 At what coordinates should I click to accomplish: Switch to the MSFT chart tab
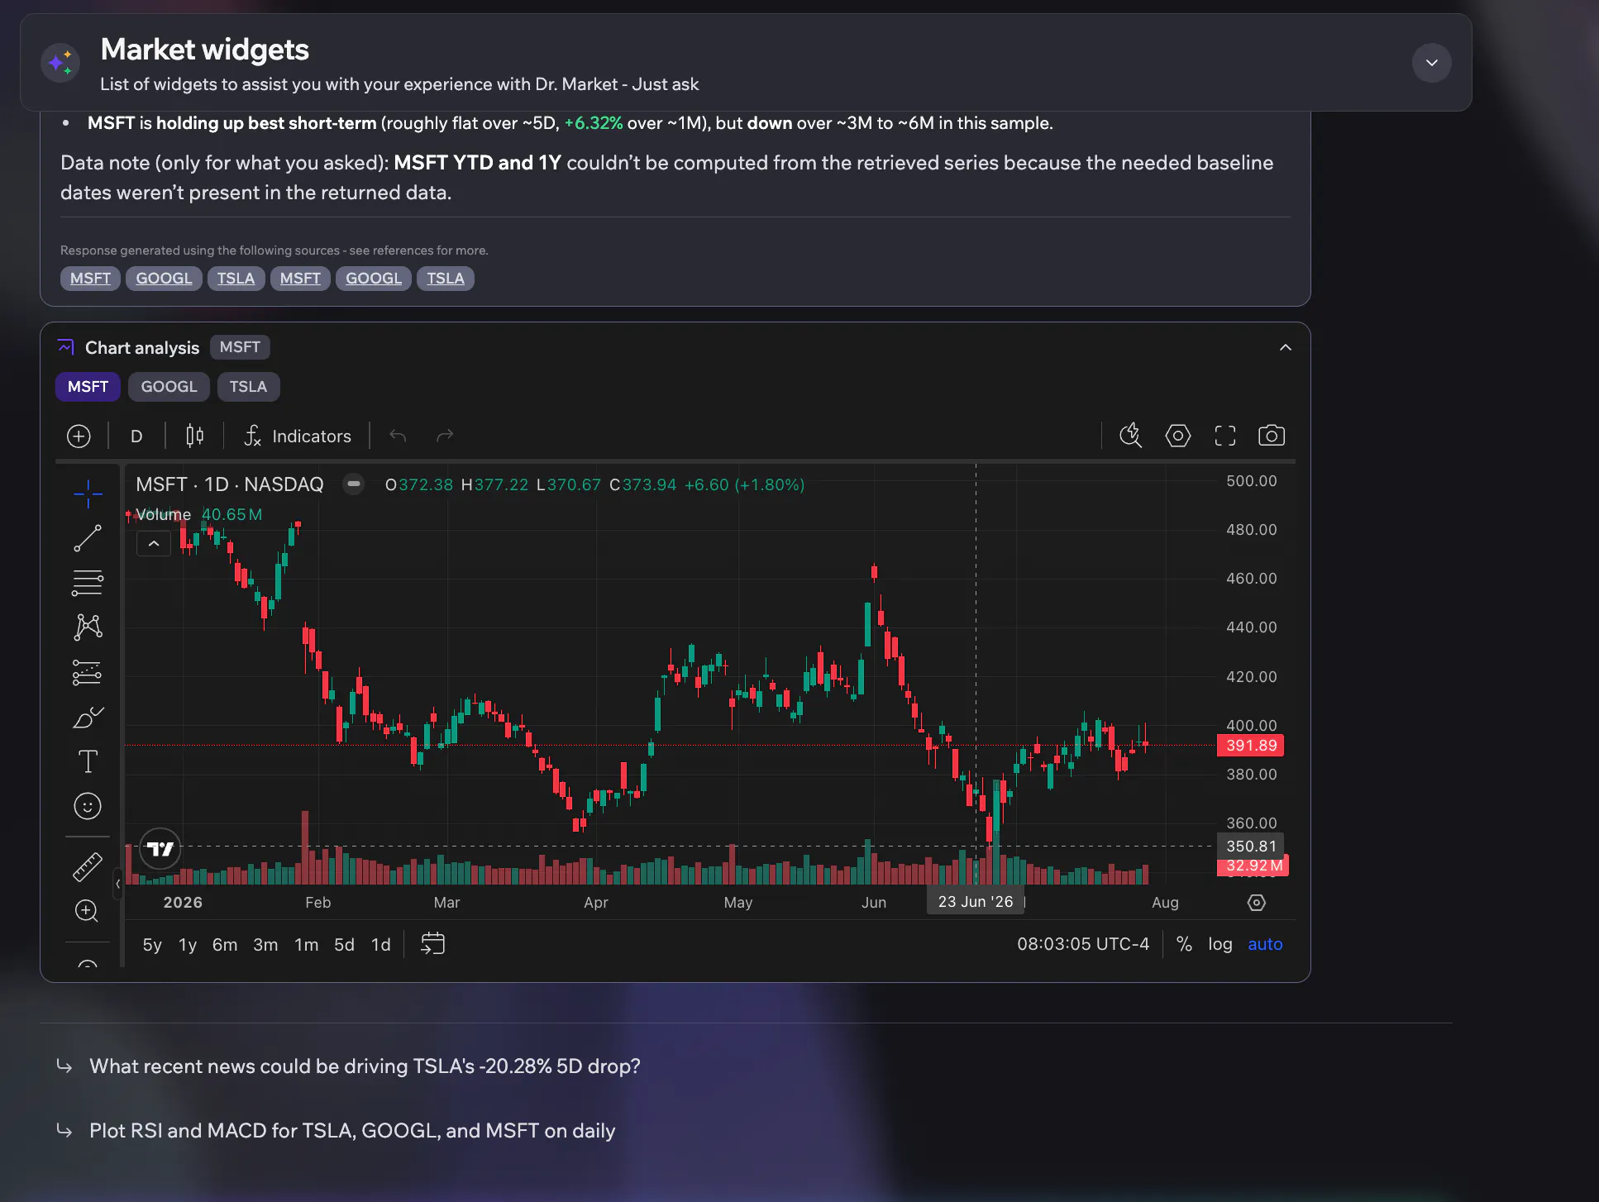[x=88, y=387]
